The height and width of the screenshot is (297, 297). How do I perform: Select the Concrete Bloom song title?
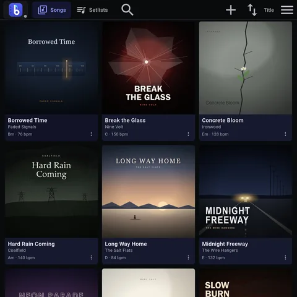223,120
